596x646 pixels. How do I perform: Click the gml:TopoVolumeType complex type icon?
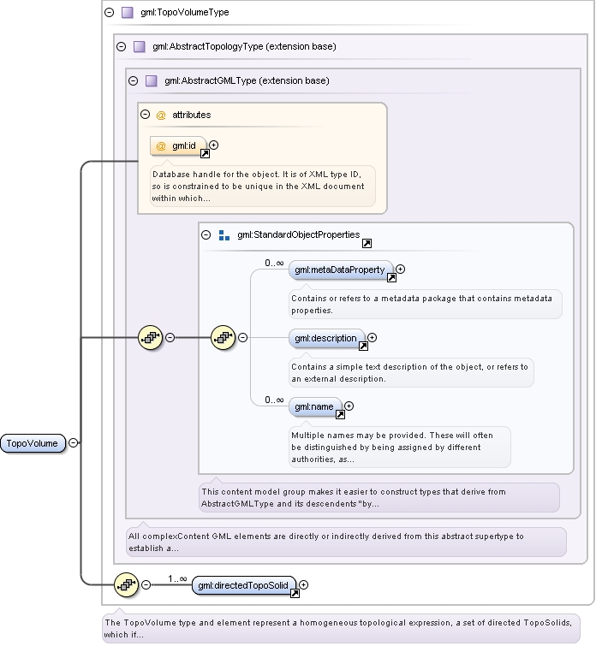click(128, 12)
